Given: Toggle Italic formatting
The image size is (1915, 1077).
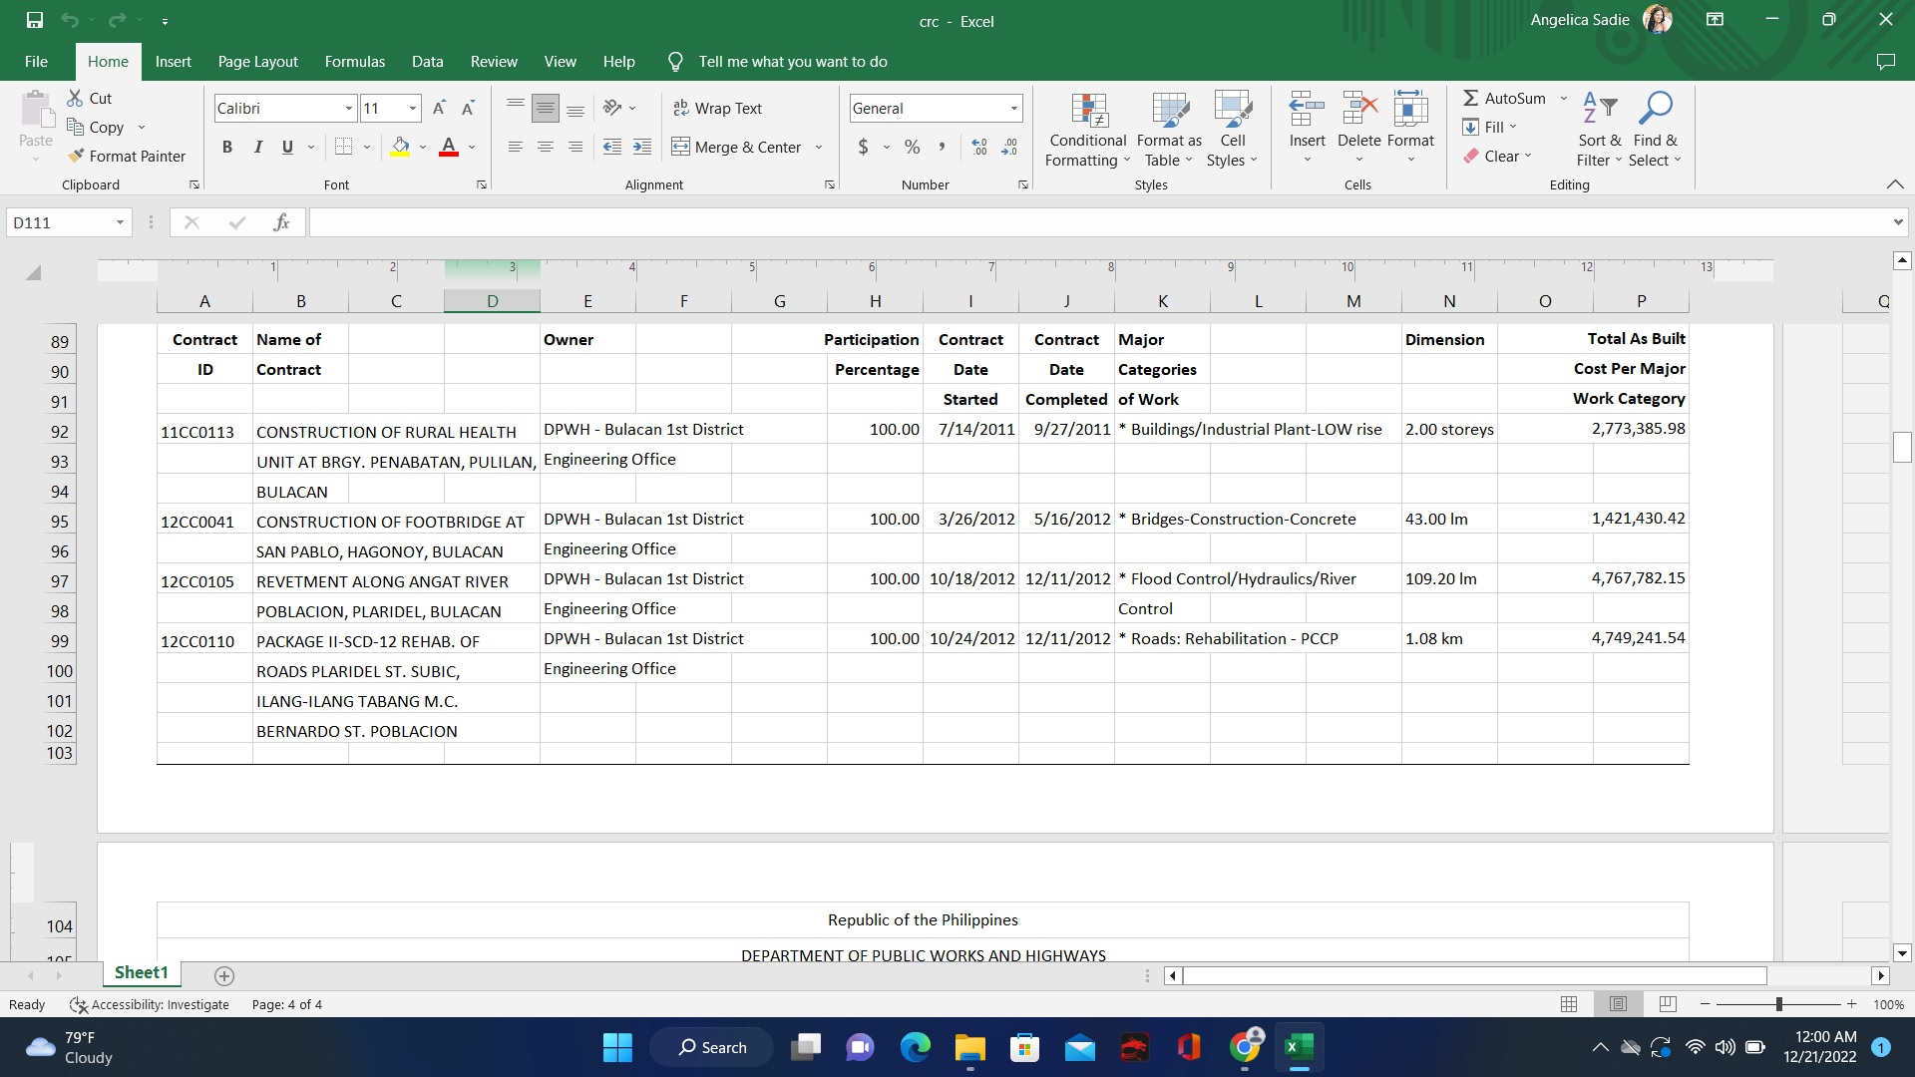Looking at the screenshot, I should click(257, 147).
